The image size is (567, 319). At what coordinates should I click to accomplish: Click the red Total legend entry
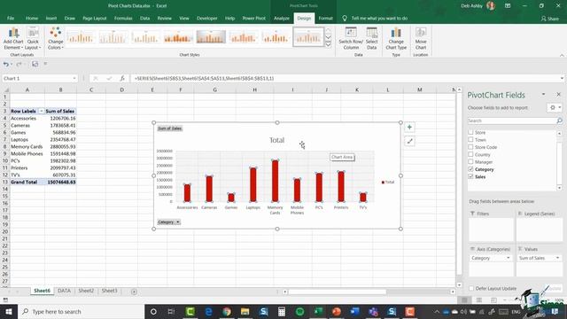point(388,183)
